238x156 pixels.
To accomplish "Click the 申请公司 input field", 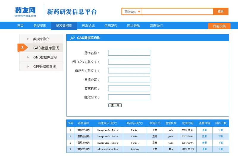I will click(129, 80).
